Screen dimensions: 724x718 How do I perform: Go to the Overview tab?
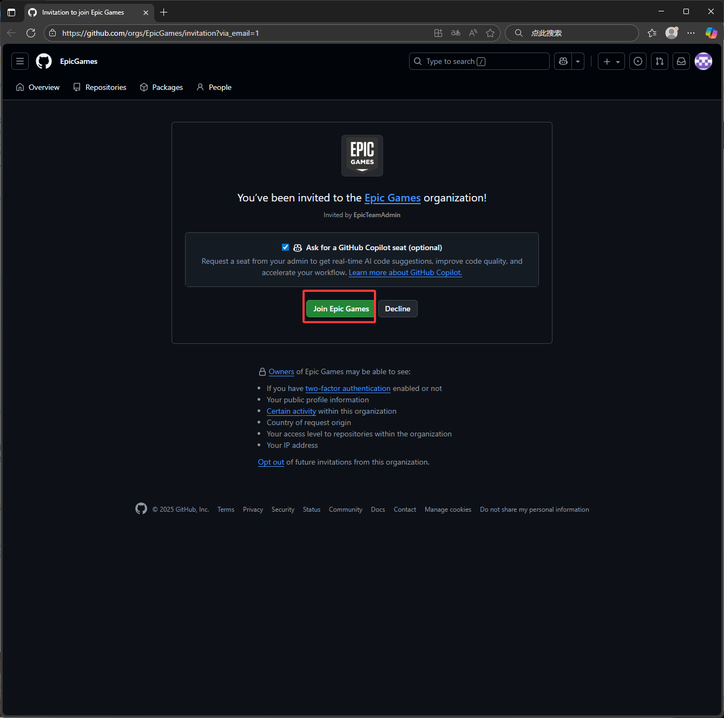click(38, 87)
